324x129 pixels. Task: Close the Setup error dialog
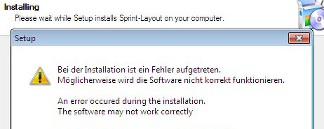click(299, 38)
